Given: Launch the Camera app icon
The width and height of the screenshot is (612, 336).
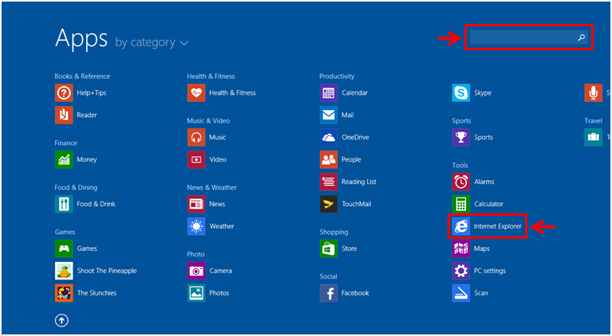Looking at the screenshot, I should tap(196, 271).
